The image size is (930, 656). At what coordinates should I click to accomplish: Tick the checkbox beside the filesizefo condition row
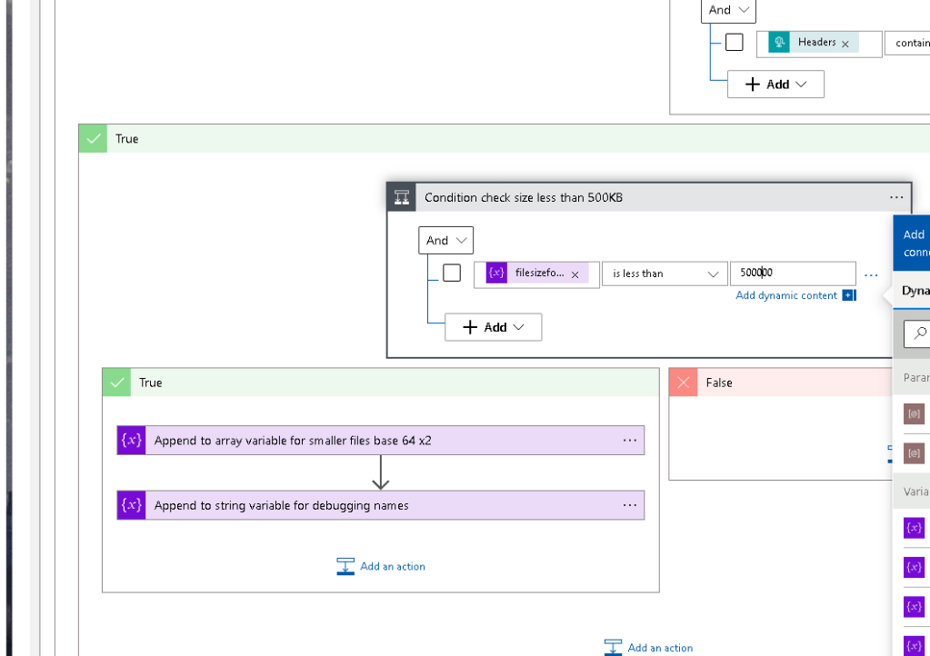coord(452,273)
